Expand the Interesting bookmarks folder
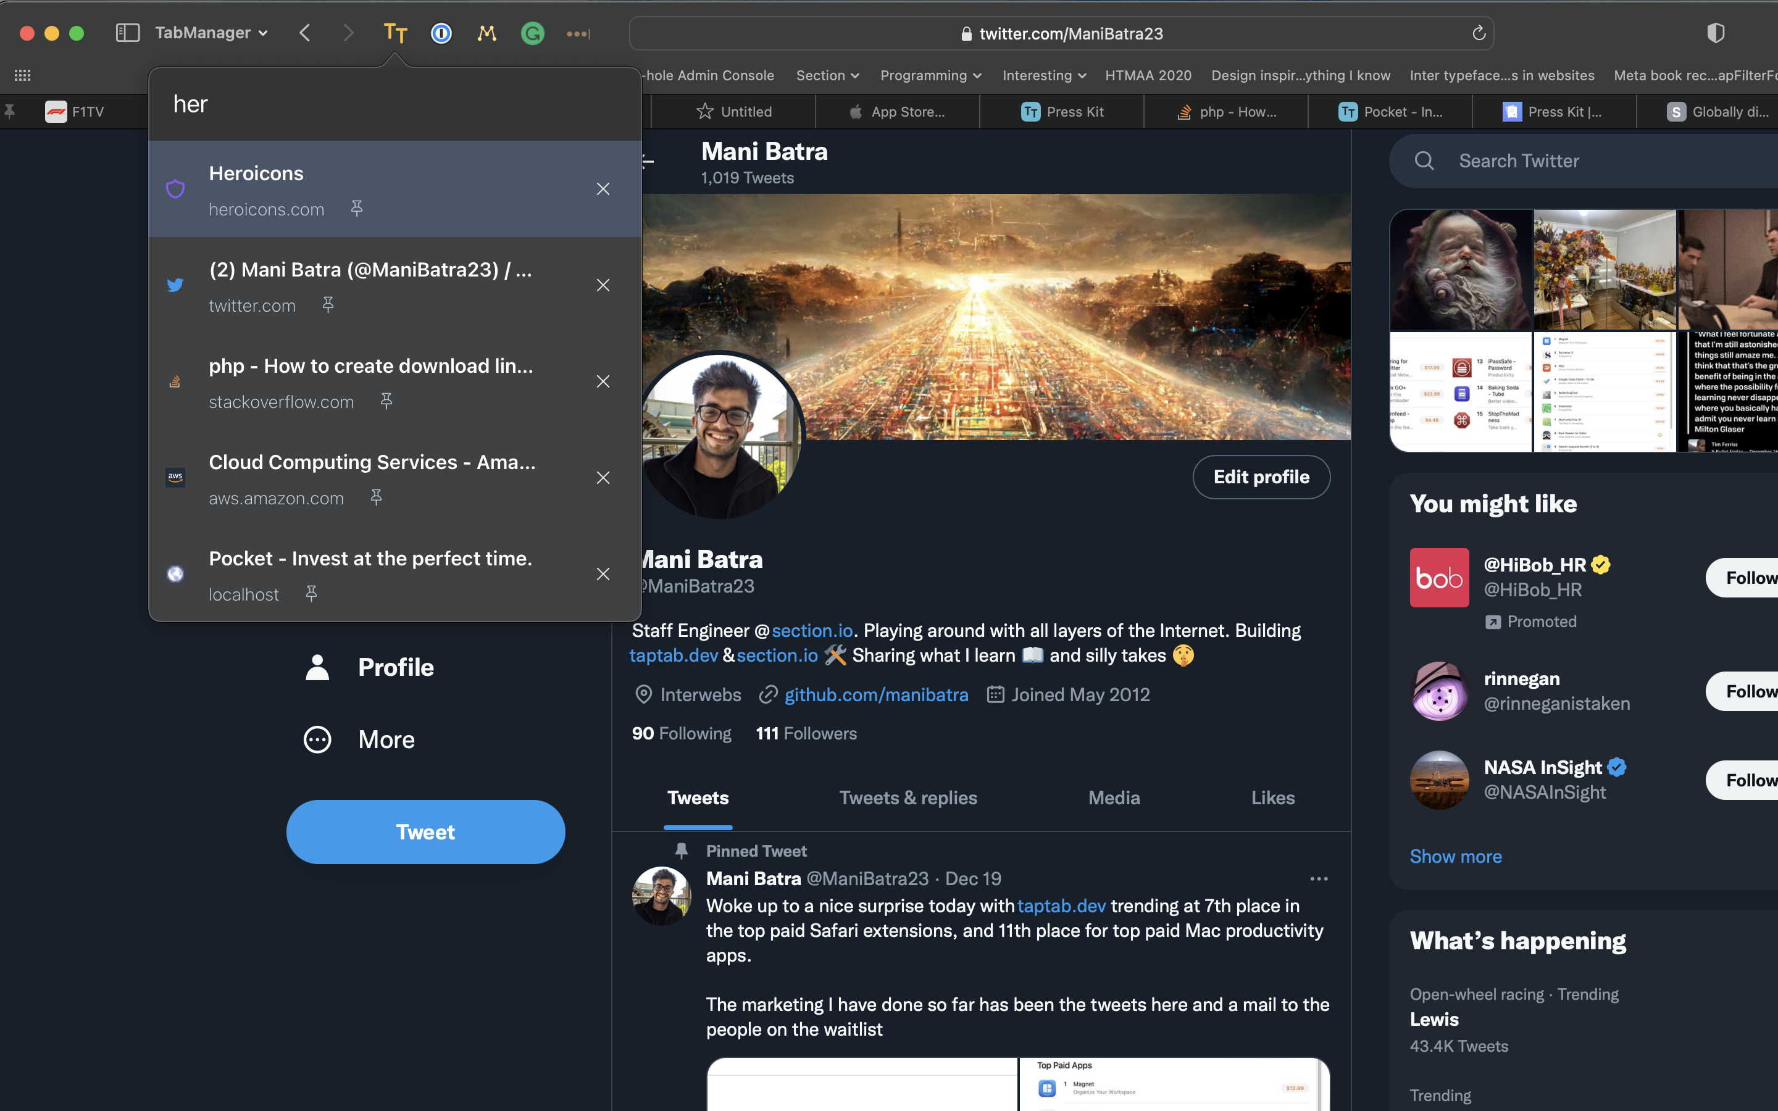Image resolution: width=1778 pixels, height=1111 pixels. (x=1044, y=75)
